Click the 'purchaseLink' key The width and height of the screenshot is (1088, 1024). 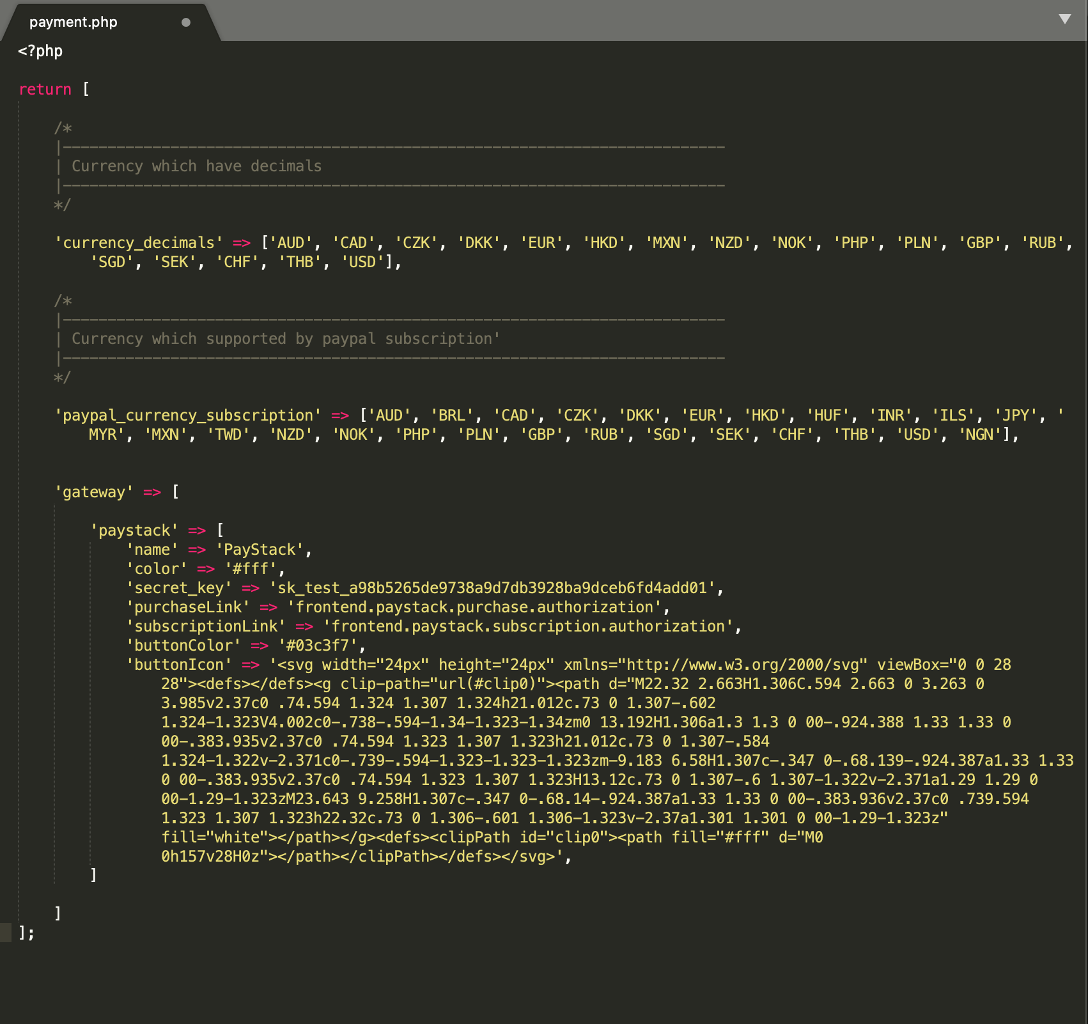[x=188, y=607]
